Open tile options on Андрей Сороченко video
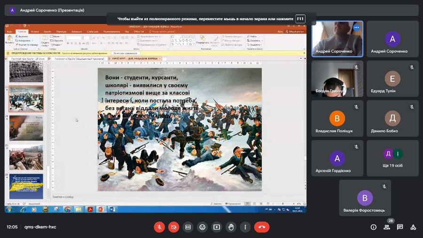The image size is (423, 238). (x=356, y=28)
